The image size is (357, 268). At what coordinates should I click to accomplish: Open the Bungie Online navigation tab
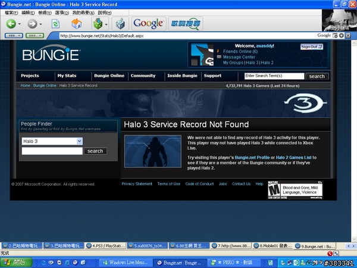109,76
